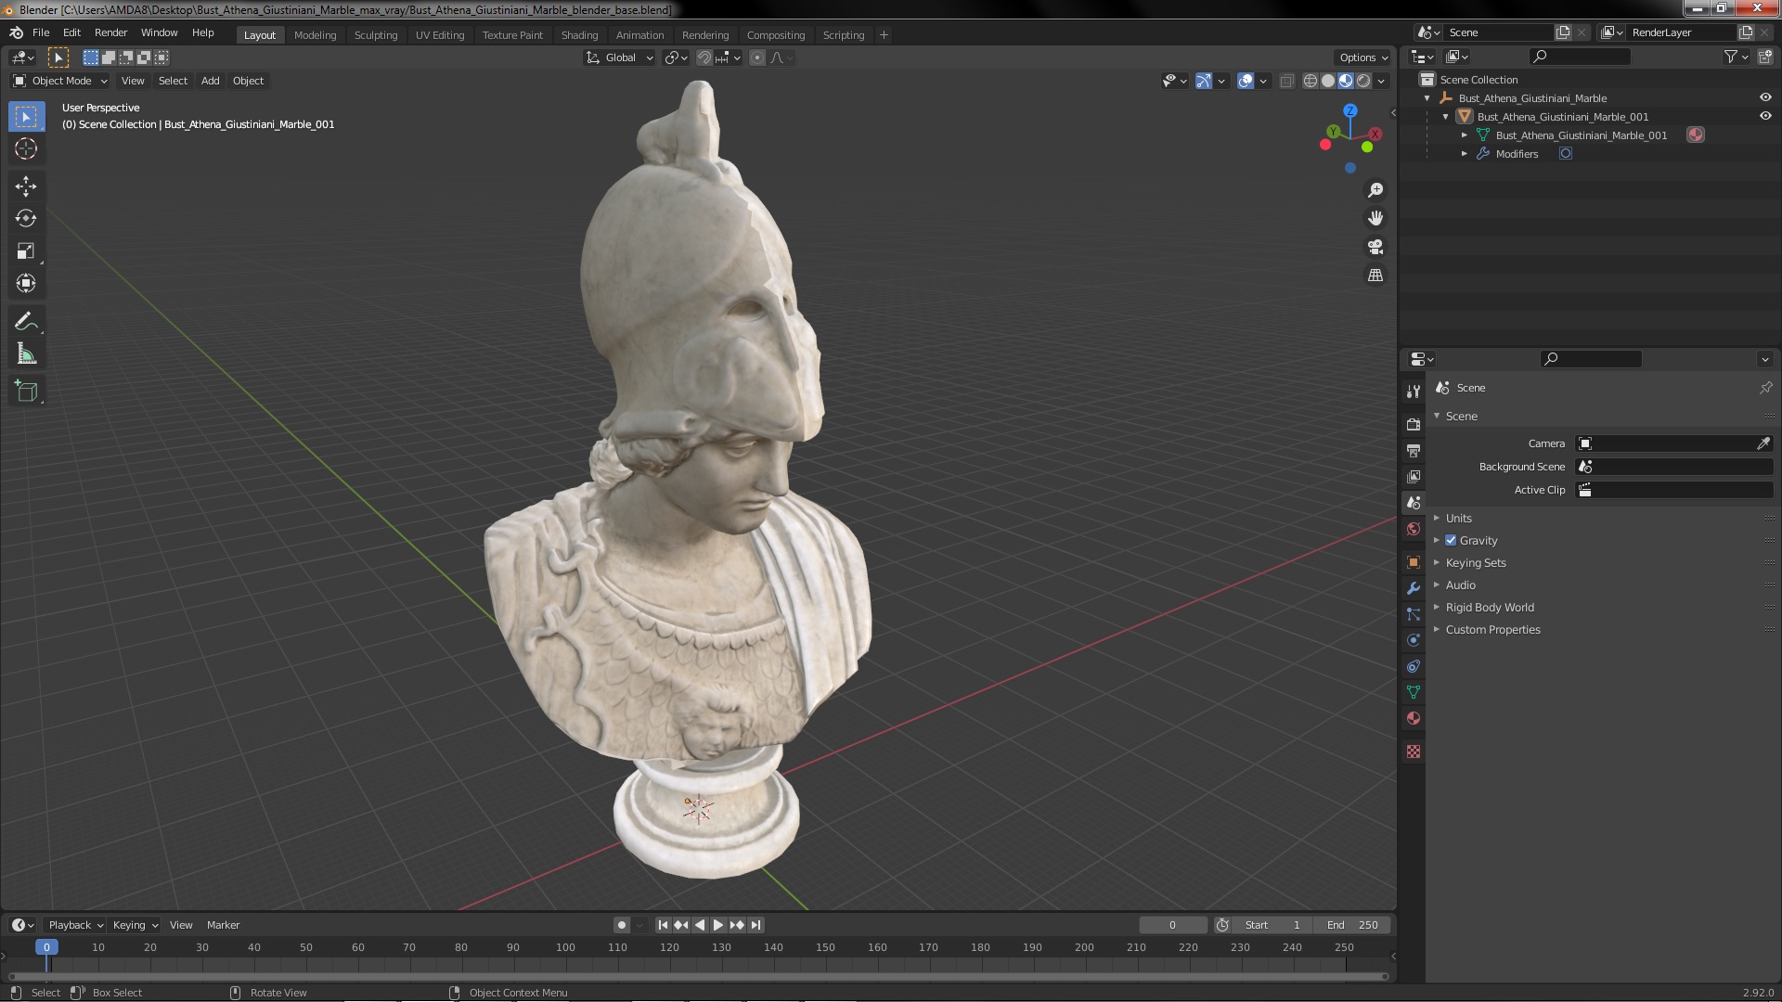Open the Object Mode dropdown

tap(60, 81)
